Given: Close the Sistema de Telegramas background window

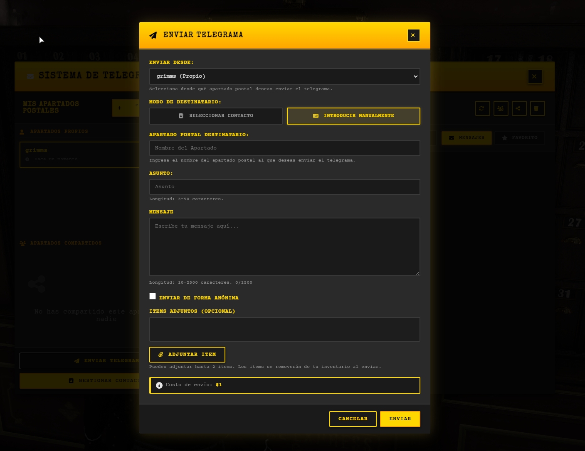Looking at the screenshot, I should (x=535, y=76).
